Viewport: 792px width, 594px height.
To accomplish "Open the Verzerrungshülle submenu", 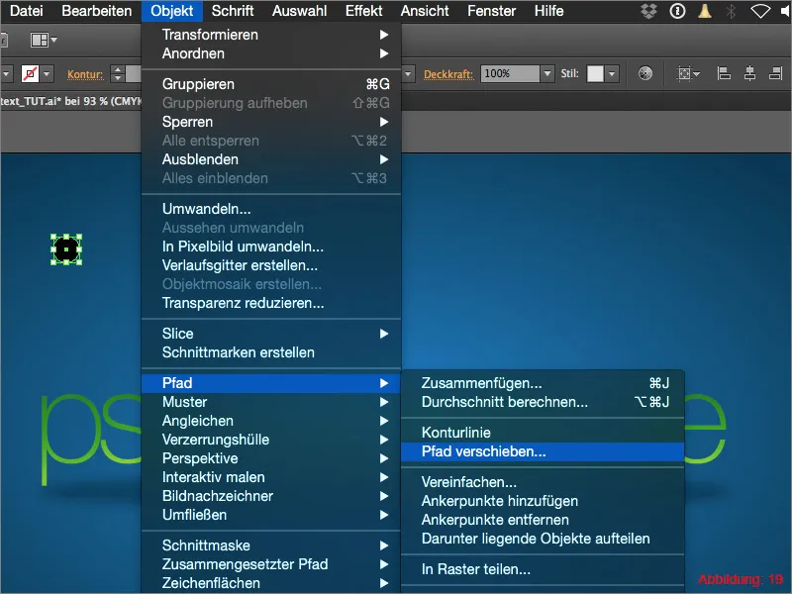I will click(271, 440).
